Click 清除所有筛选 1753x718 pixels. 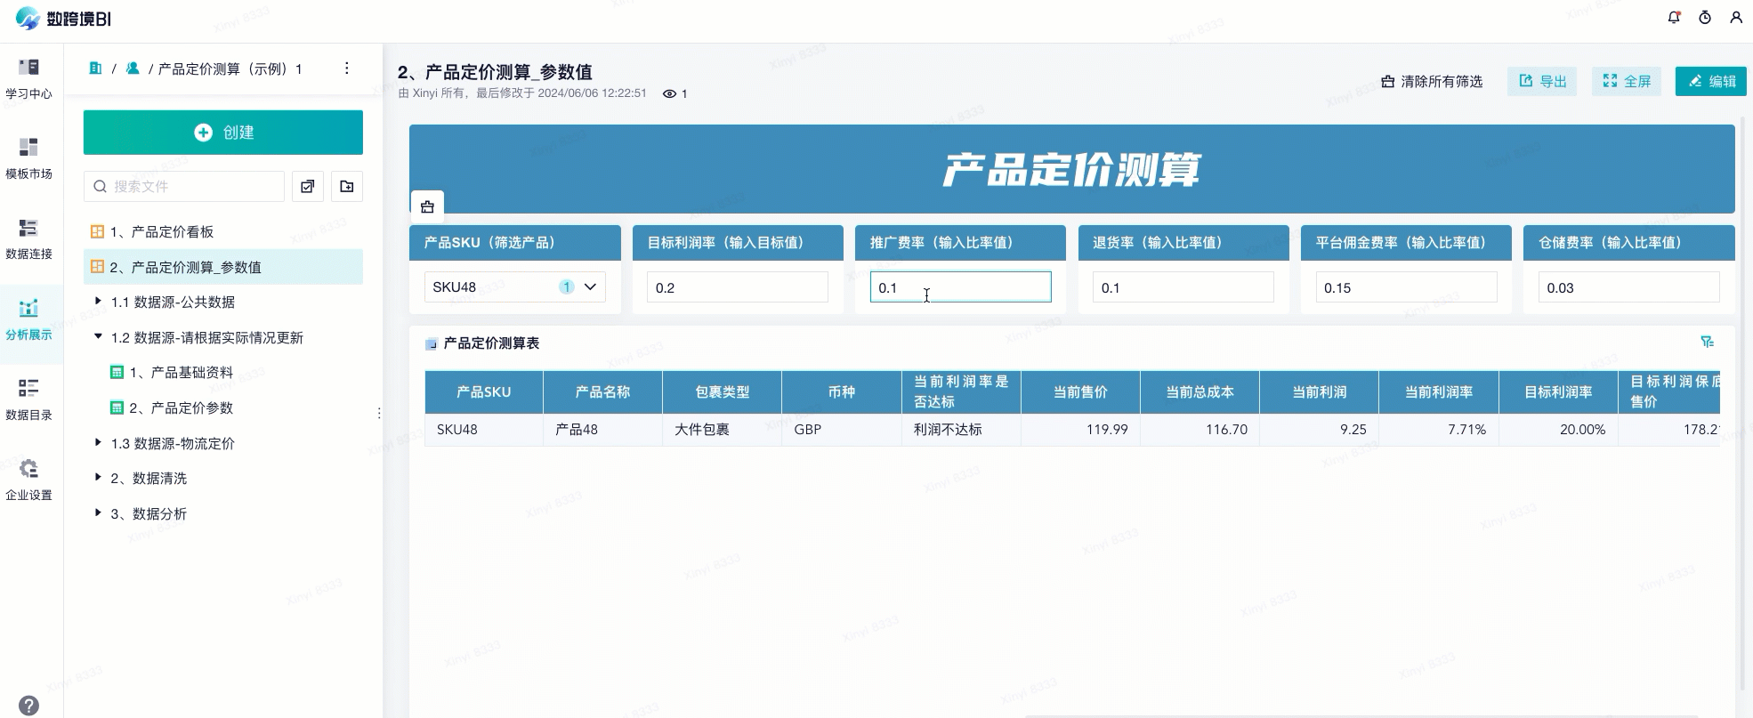[1432, 81]
